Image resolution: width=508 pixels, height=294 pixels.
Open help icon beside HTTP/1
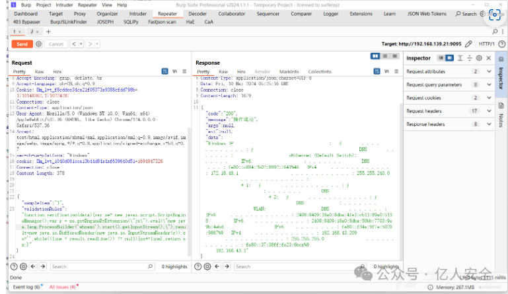point(502,44)
